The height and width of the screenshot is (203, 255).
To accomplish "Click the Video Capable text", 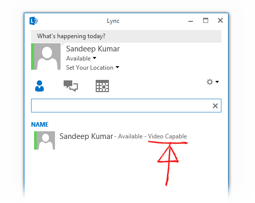I will click(167, 136).
